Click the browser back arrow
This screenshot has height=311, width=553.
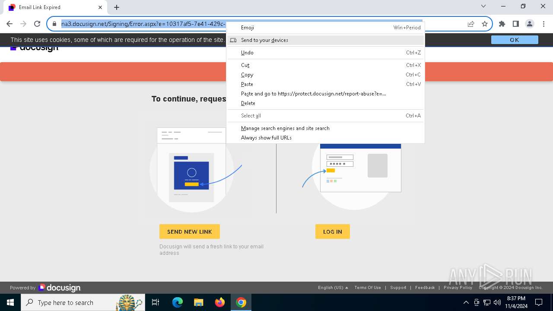point(10,24)
